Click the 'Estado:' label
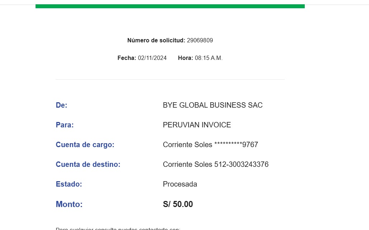The height and width of the screenshot is (230, 369). 69,184
